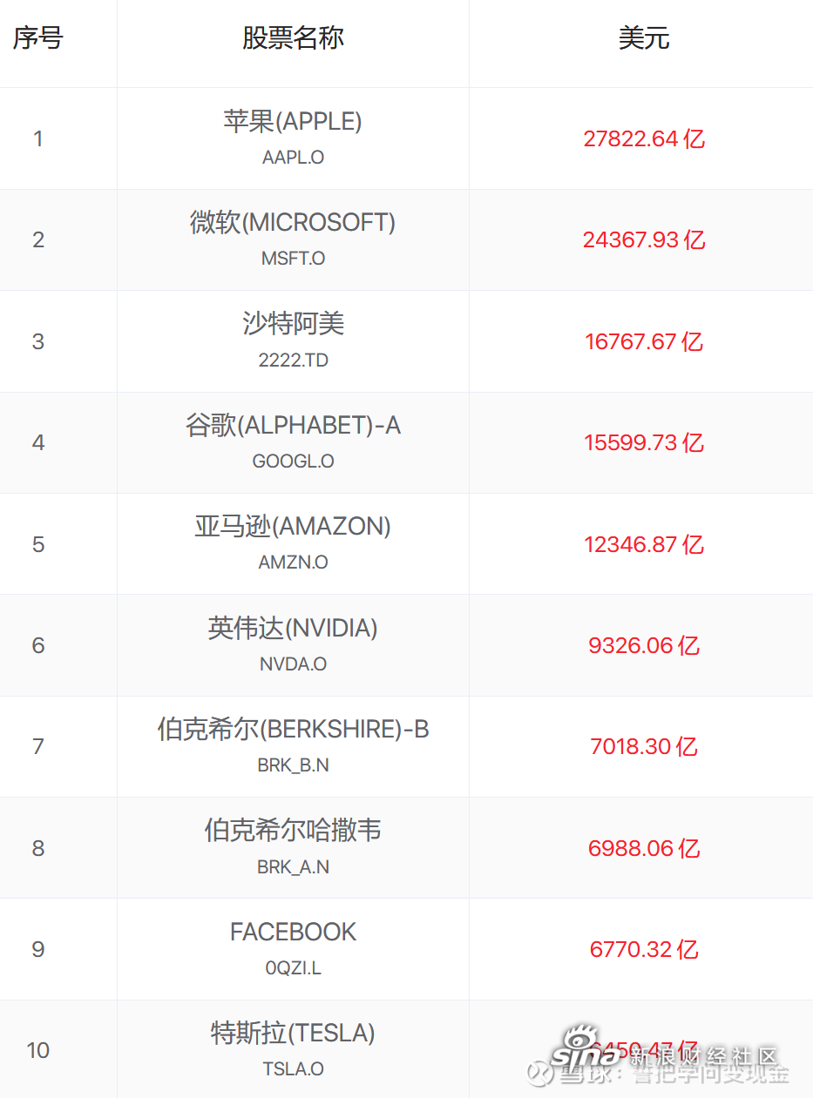This screenshot has height=1098, width=813.
Task: Open the 微软(MICROSOFT) stock name
Action: pyautogui.click(x=293, y=222)
